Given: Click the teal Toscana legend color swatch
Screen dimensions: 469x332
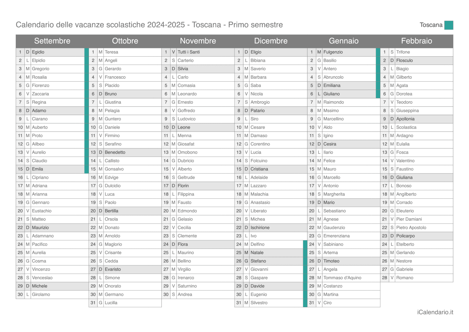Looking at the screenshot, I should pyautogui.click(x=448, y=25).
